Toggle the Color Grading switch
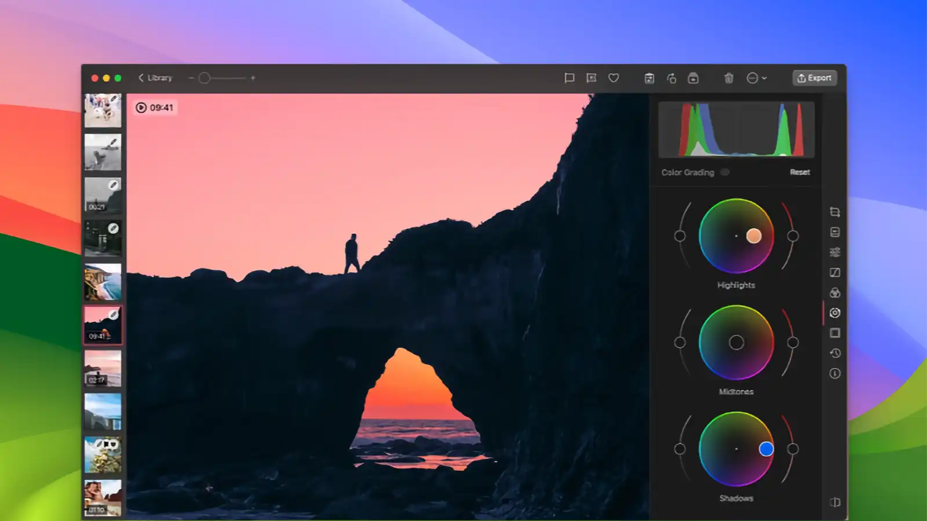Image resolution: width=927 pixels, height=521 pixels. point(724,172)
